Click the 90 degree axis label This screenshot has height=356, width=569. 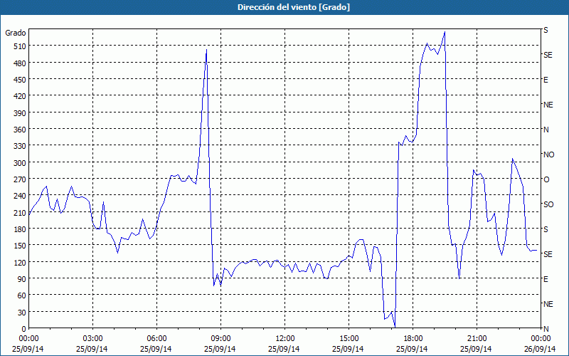tap(22, 279)
